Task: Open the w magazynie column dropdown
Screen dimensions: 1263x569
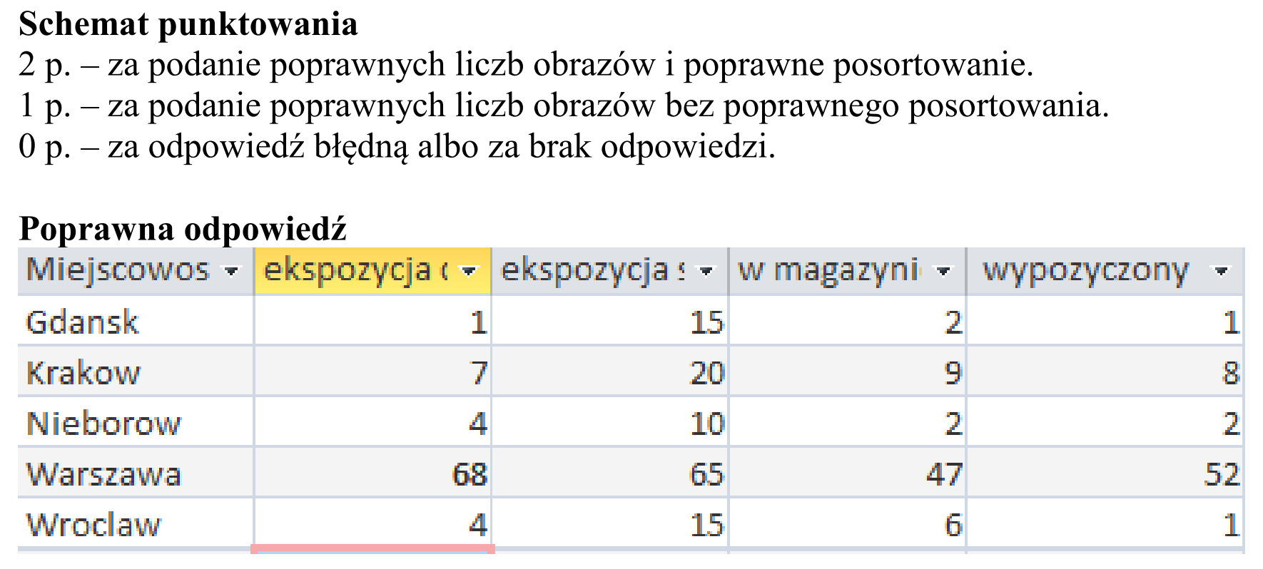Action: pos(943,272)
